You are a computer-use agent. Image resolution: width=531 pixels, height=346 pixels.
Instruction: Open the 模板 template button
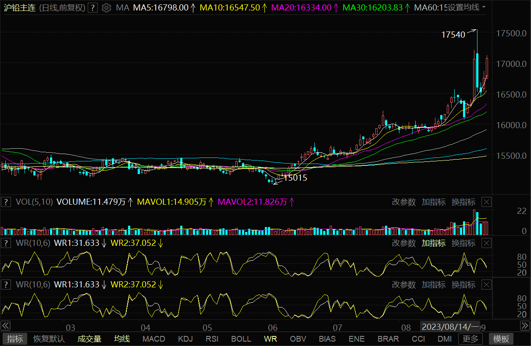pyautogui.click(x=501, y=339)
